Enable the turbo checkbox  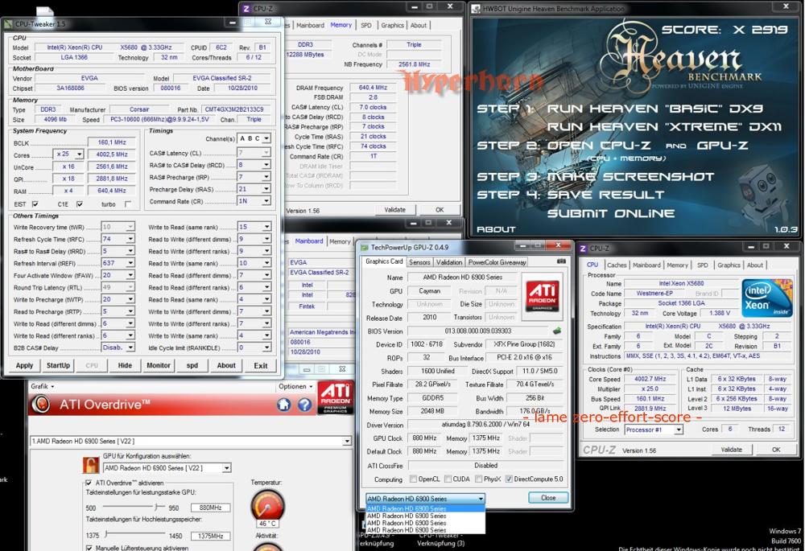[128, 204]
